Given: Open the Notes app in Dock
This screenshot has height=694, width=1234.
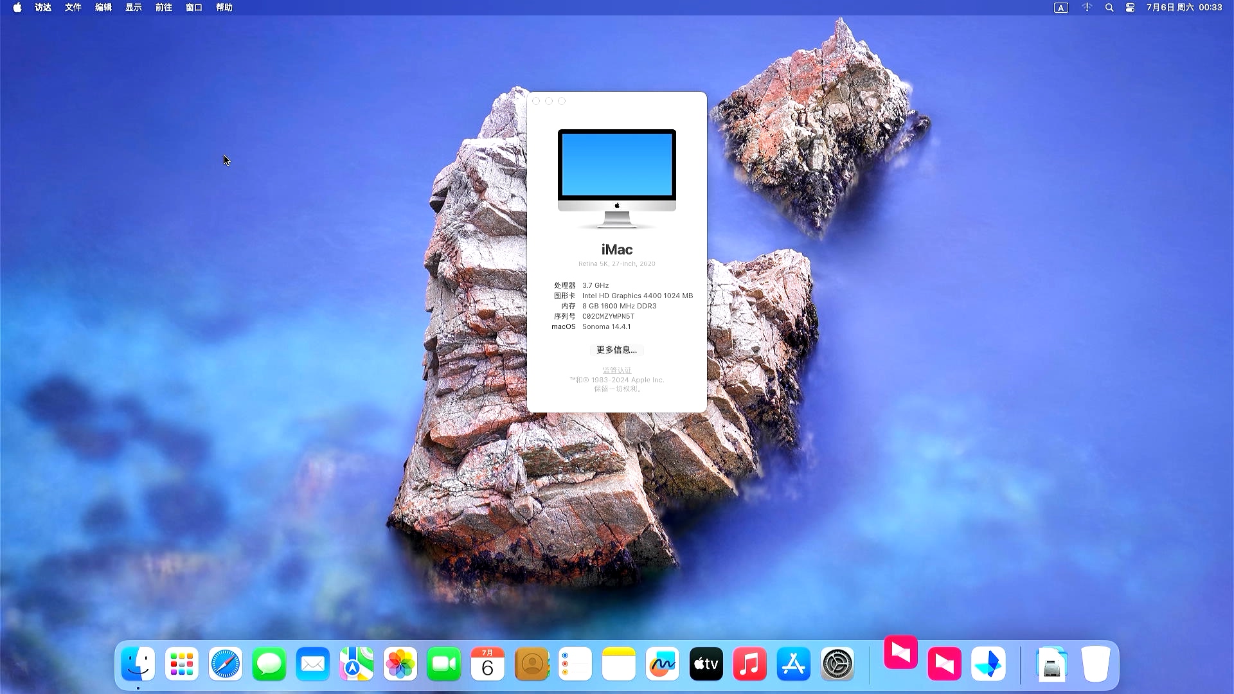Looking at the screenshot, I should (x=619, y=664).
